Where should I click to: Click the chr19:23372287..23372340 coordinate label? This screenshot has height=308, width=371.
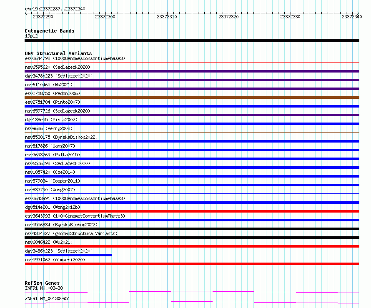55,9
